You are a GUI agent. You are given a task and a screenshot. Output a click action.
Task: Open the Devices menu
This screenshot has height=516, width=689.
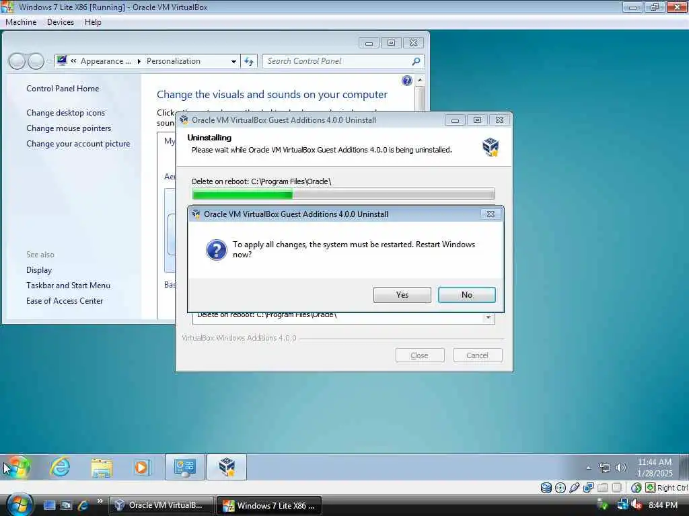pyautogui.click(x=60, y=22)
